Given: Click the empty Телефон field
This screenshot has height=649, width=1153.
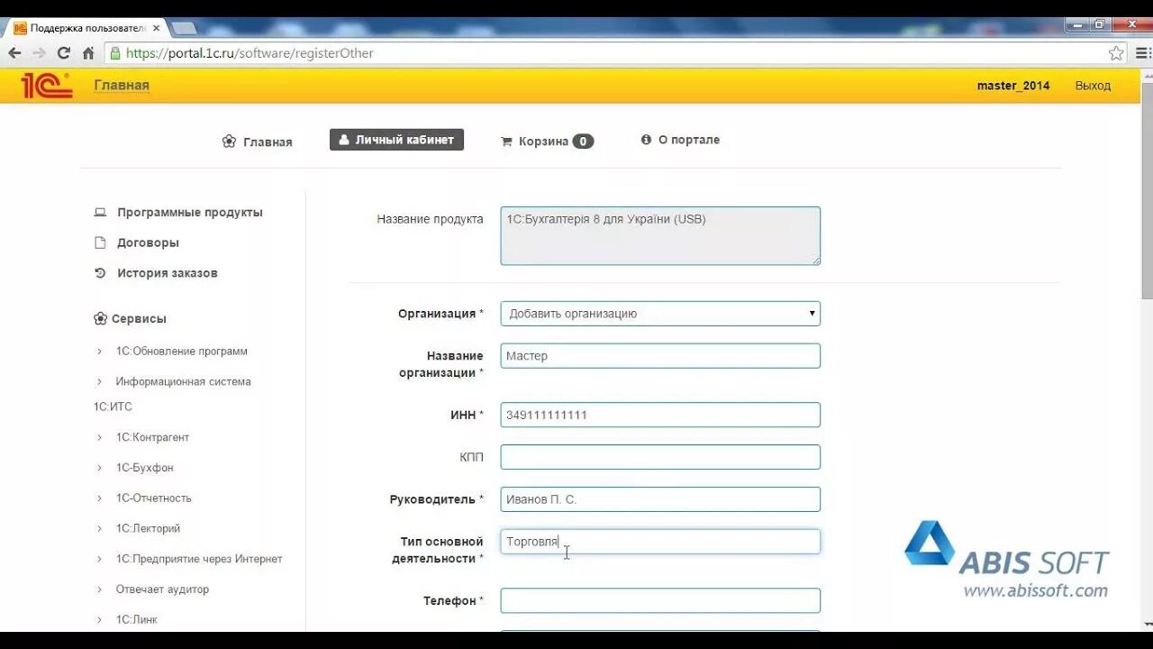Looking at the screenshot, I should (660, 600).
